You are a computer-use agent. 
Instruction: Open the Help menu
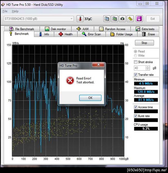[x=15, y=11]
